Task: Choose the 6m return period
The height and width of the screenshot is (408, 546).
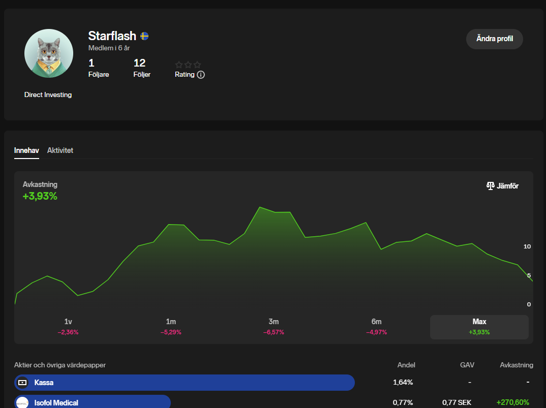Action: [x=376, y=326]
